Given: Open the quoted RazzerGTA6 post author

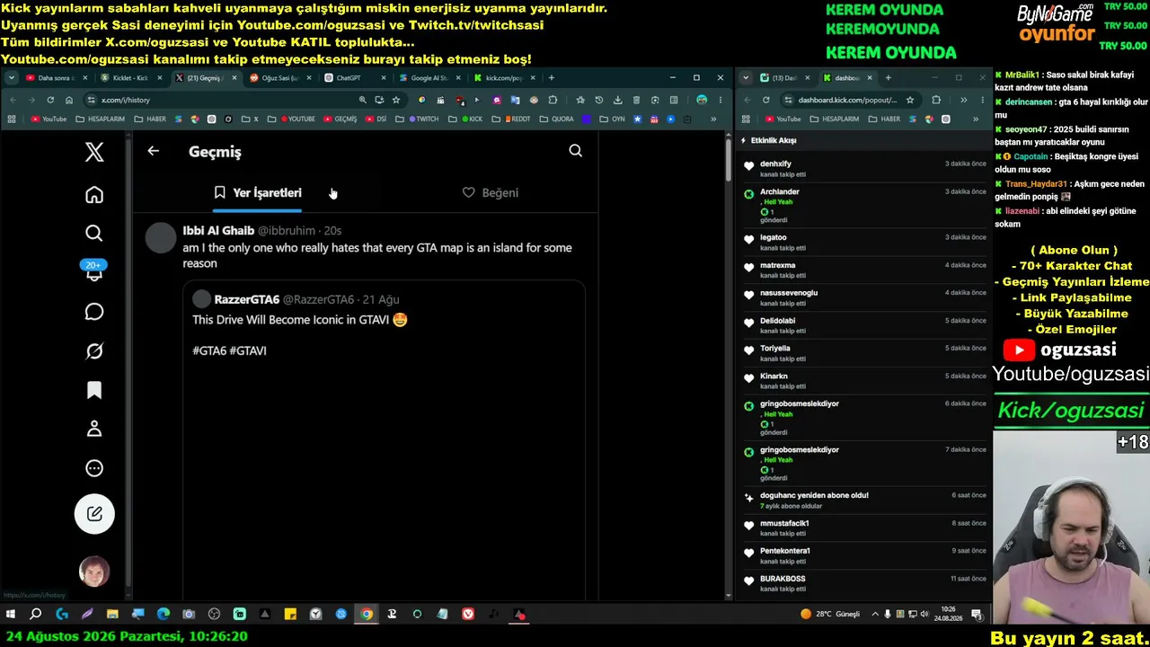Looking at the screenshot, I should coord(247,299).
